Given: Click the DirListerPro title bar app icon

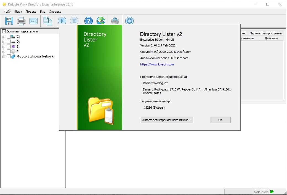Looking at the screenshot, I should [x=4, y=4].
